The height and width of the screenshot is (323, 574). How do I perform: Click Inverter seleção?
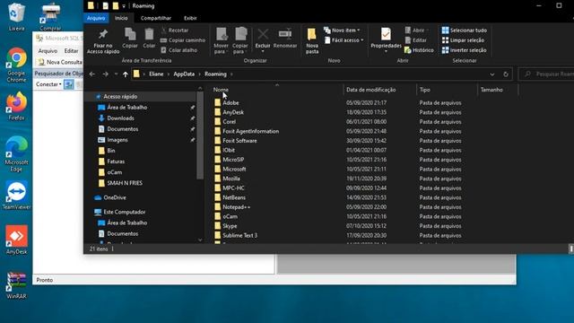465,50
